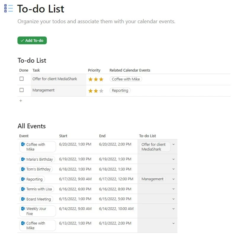The height and width of the screenshot is (237, 239).
Task: Open the Coffee with Mike event icon
Action: [24, 144]
